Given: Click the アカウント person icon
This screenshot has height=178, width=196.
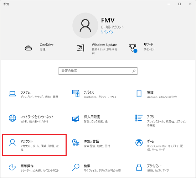Looking at the screenshot, I should [12, 143].
